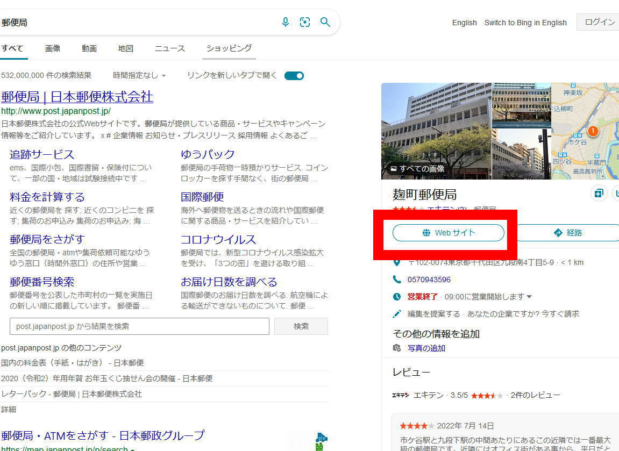Open 郵便局 | 日本郵便株式会社 result

pos(77,97)
